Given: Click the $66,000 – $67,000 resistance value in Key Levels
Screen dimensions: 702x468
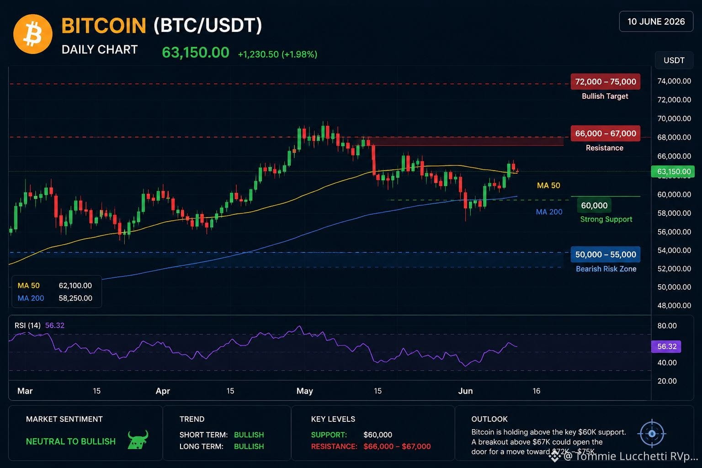Looking at the screenshot, I should pos(397,446).
